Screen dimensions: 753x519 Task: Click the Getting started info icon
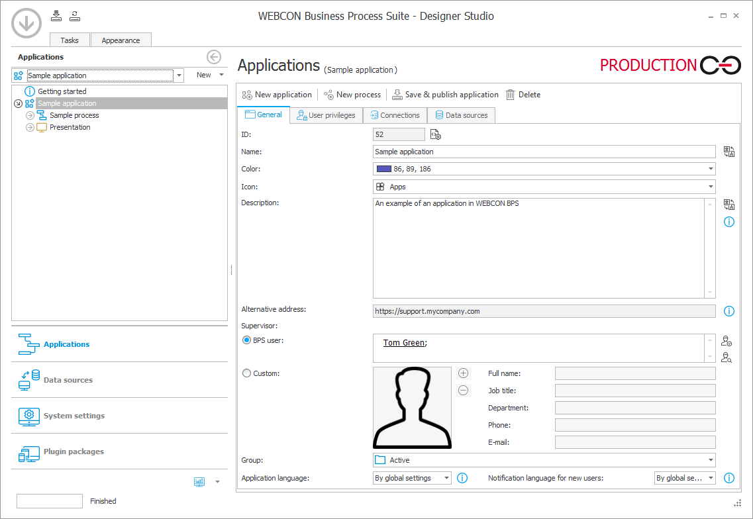[30, 91]
